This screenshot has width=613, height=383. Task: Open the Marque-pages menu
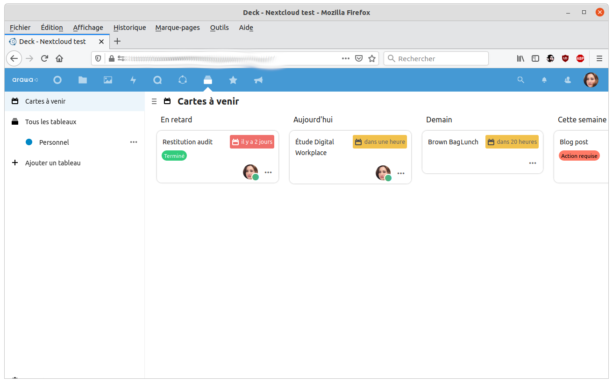[177, 27]
